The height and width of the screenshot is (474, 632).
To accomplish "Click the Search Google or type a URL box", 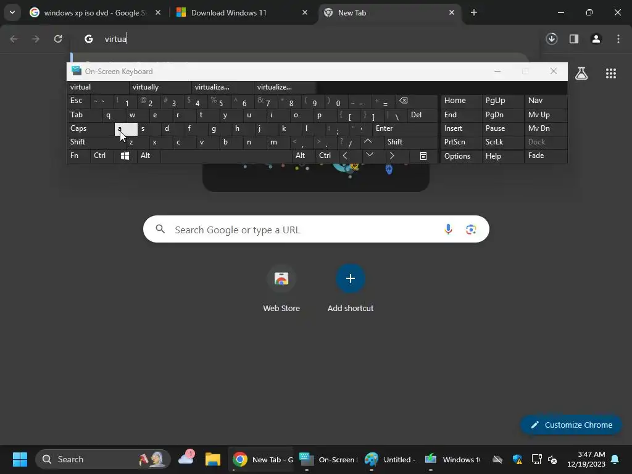I will [316, 230].
